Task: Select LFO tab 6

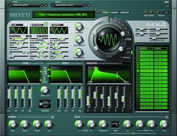Action: pyautogui.click(x=128, y=33)
